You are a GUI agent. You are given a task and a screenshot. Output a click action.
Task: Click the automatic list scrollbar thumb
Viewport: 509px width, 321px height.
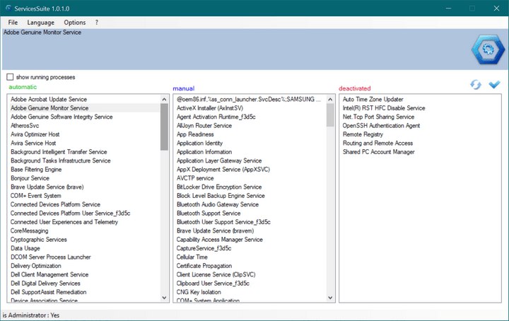pyautogui.click(x=164, y=127)
